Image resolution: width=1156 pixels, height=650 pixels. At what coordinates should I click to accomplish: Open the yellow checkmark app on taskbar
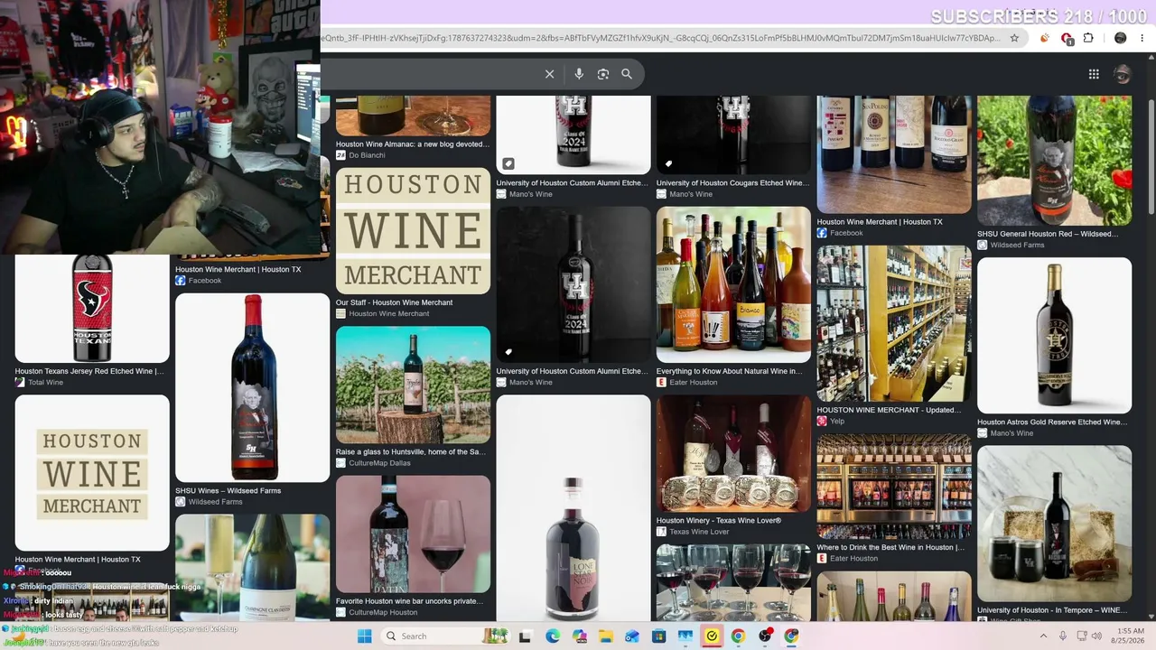(712, 636)
